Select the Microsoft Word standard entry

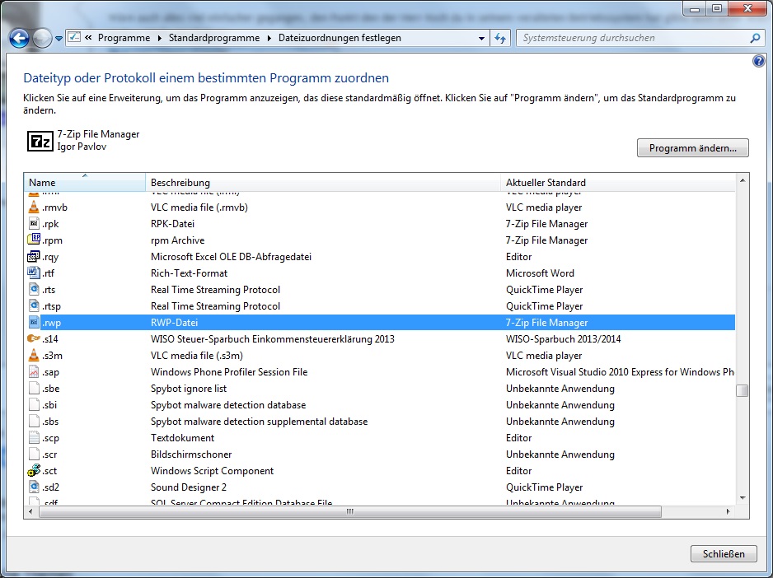540,273
